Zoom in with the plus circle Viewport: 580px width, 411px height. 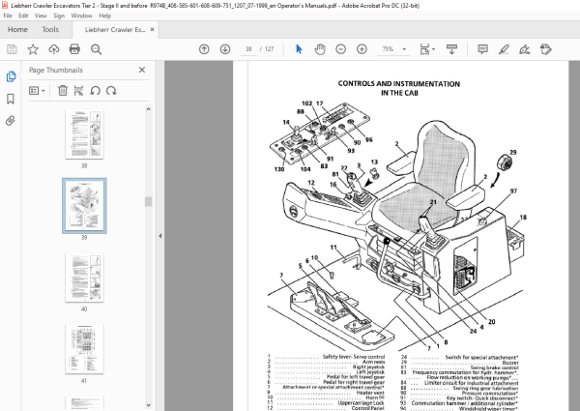coord(362,49)
